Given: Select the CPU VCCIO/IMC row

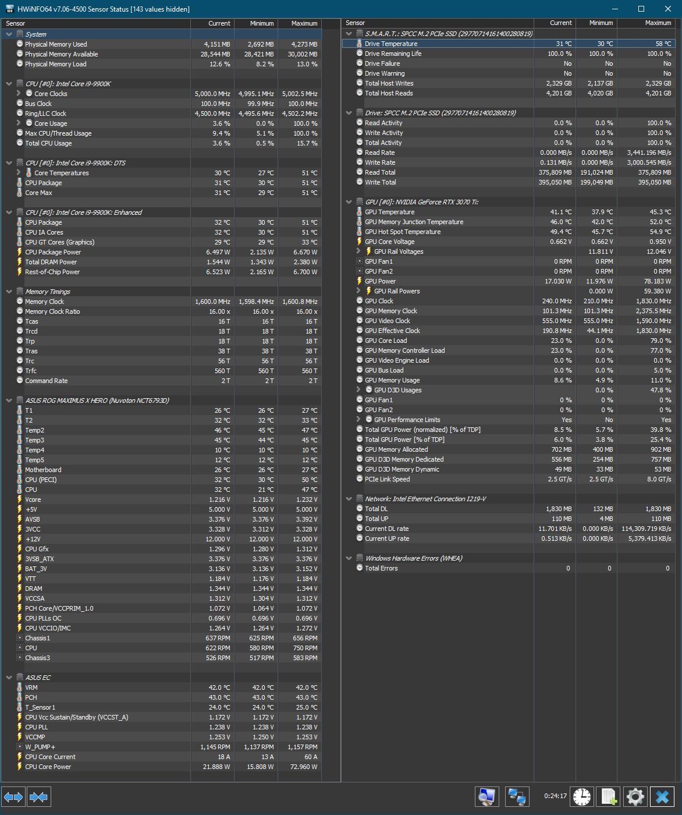Looking at the screenshot, I should 161,628.
